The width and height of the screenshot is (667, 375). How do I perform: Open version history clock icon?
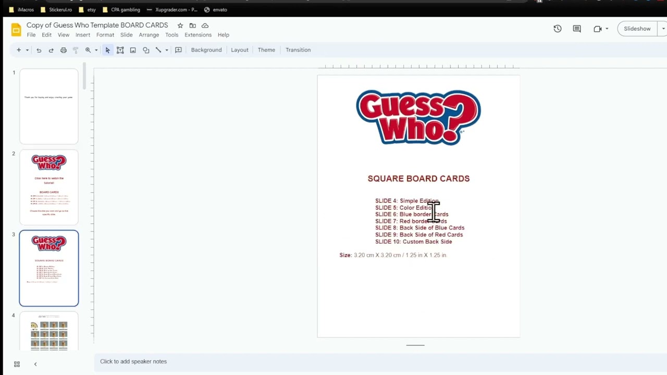tap(558, 29)
